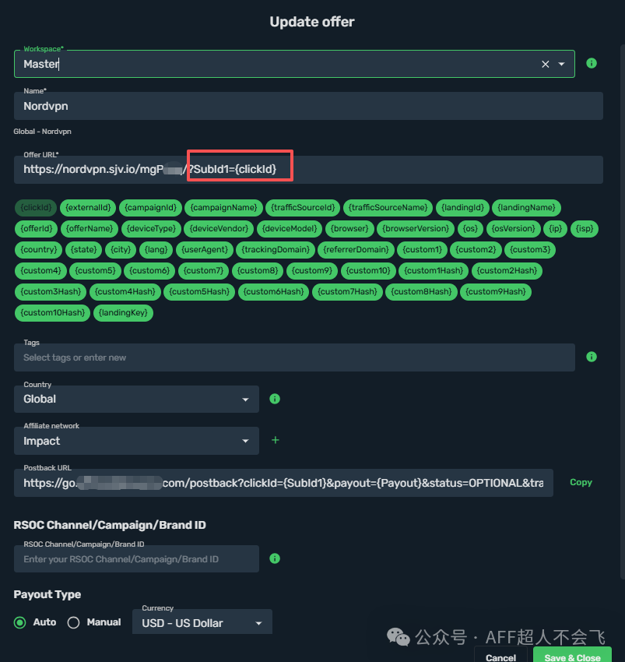Select Manual payout type
625x662 pixels.
point(73,622)
